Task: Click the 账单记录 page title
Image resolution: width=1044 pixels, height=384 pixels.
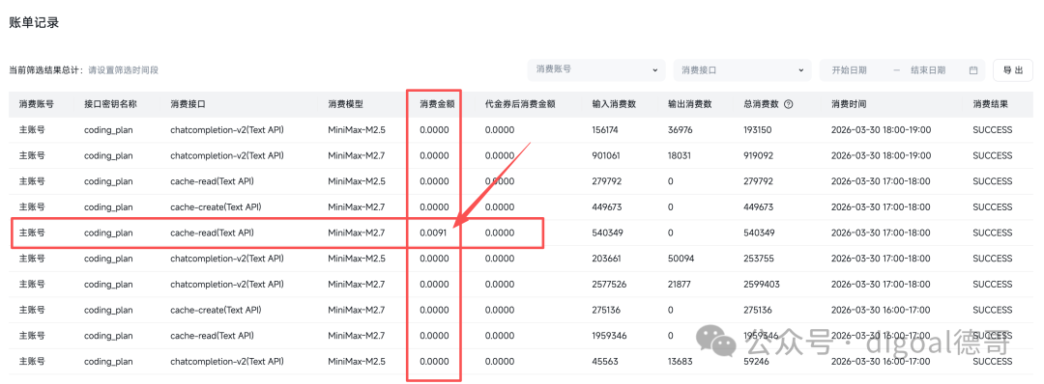Action: pyautogui.click(x=34, y=22)
